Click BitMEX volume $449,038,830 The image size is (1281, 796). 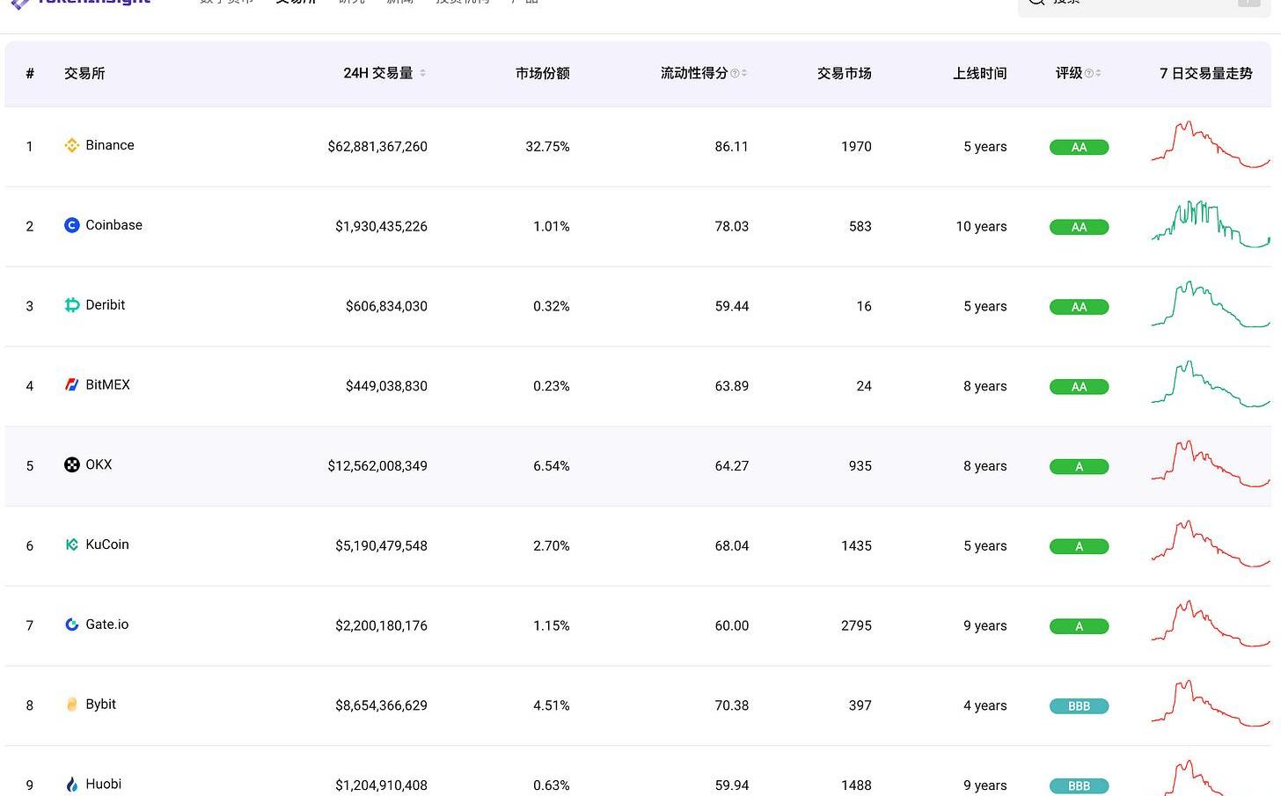point(386,386)
